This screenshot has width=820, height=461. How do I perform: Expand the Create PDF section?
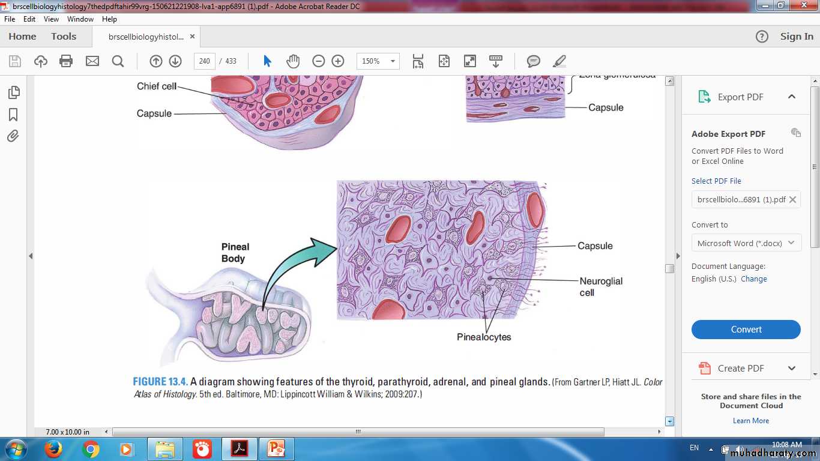pyautogui.click(x=791, y=369)
